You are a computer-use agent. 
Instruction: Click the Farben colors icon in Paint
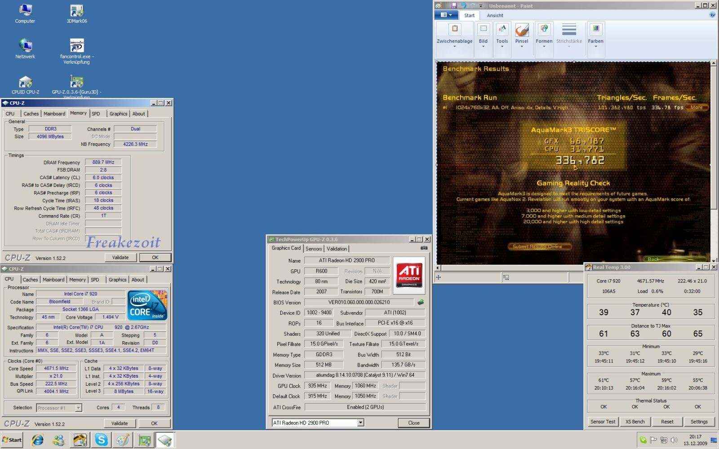coord(596,29)
